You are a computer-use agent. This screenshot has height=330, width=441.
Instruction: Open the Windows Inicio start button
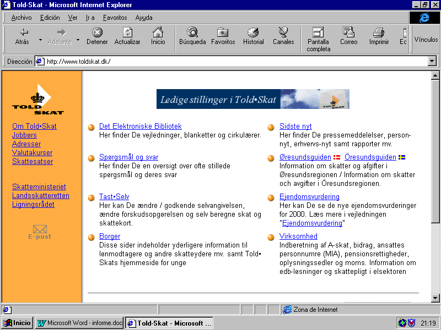[18, 323]
